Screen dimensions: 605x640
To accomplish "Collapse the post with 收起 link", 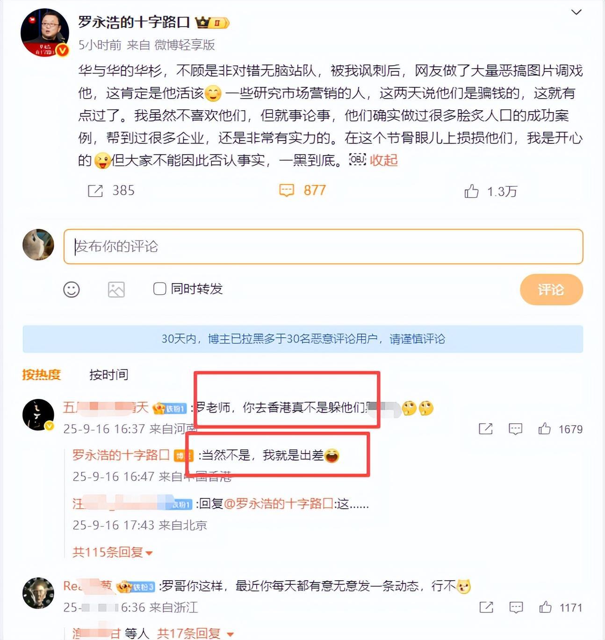I will click(383, 160).
